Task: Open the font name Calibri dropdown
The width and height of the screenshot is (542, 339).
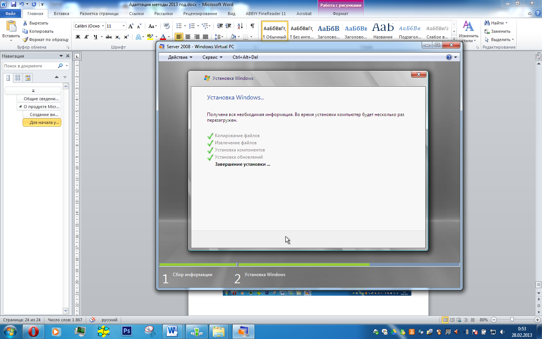Action: point(103,26)
